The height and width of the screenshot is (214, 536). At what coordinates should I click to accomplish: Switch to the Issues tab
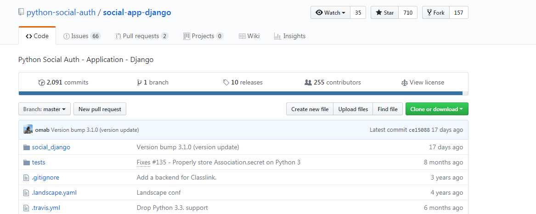coord(82,36)
